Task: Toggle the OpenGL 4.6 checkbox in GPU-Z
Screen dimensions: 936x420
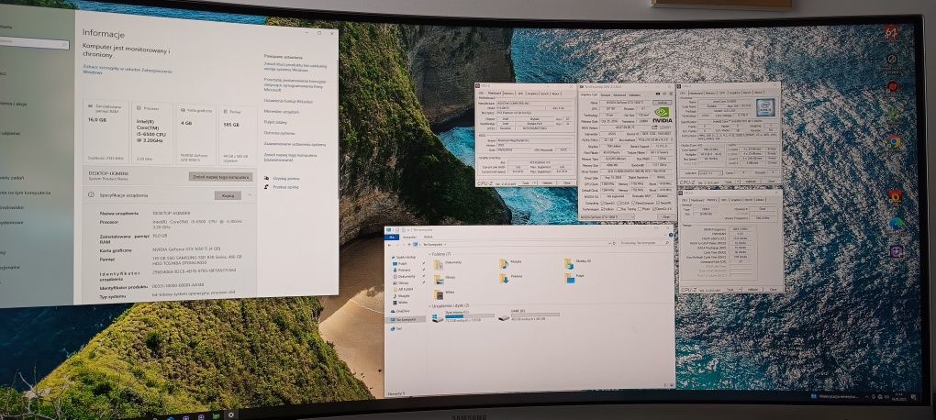Action: (x=653, y=209)
